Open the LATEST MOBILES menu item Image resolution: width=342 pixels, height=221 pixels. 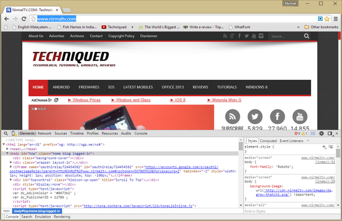tap(138, 87)
